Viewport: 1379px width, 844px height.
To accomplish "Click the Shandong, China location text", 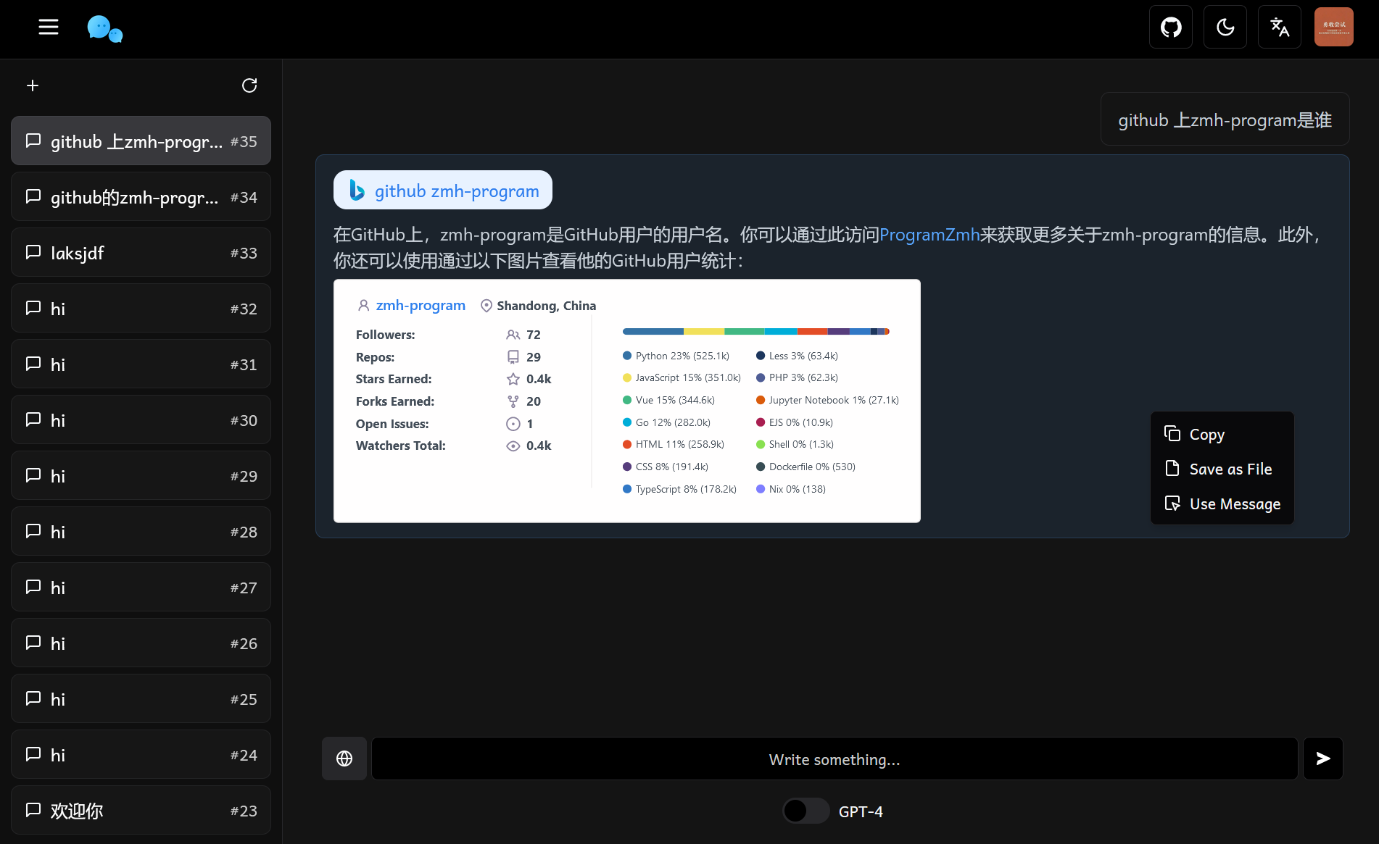I will point(546,306).
